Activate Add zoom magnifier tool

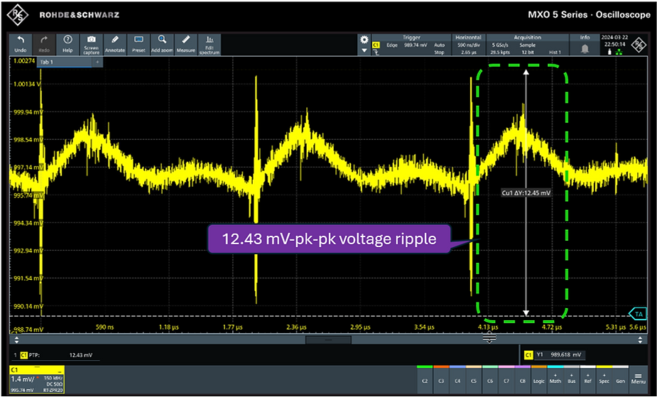(x=162, y=45)
